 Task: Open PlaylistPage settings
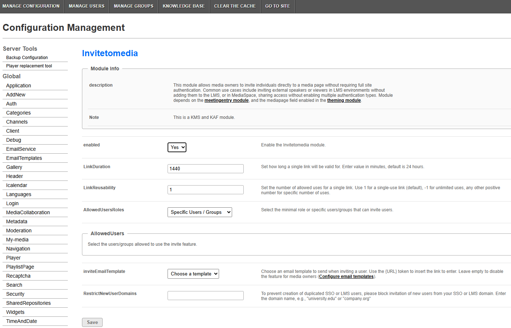coord(20,267)
